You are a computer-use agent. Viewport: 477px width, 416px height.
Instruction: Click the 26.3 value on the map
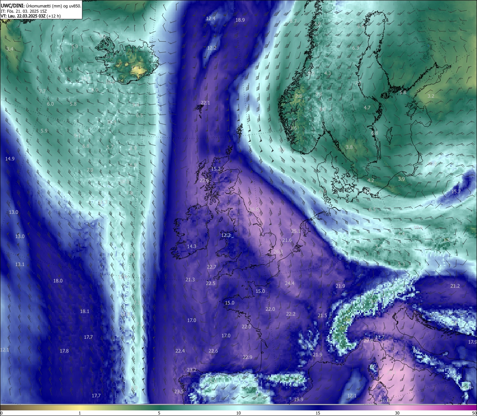[278, 252]
